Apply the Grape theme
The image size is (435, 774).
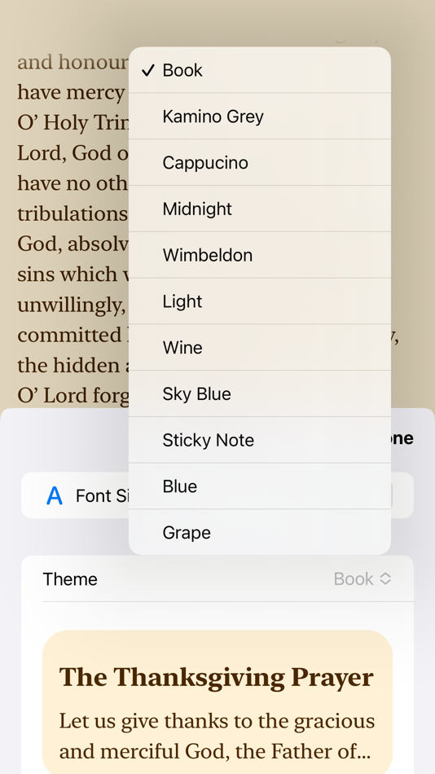click(x=260, y=532)
